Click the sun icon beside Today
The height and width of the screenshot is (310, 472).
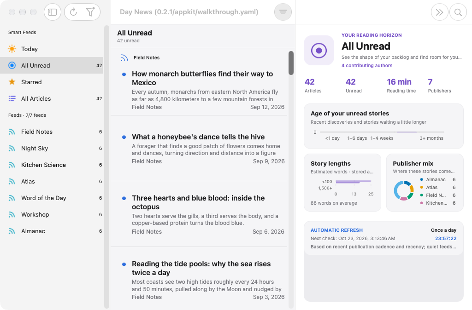pyautogui.click(x=12, y=49)
